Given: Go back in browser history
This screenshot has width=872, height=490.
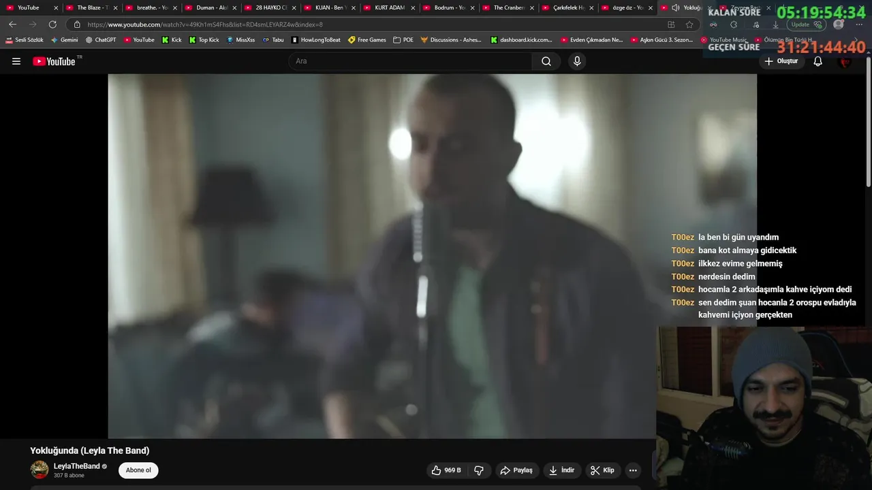Looking at the screenshot, I should point(12,24).
